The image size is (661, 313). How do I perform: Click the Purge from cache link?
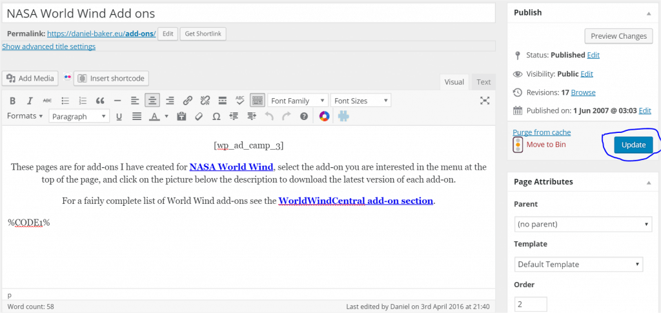tap(542, 132)
